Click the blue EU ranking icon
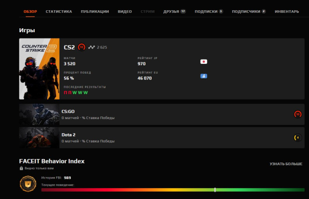The height and width of the screenshot is (199, 309). pos(204,76)
